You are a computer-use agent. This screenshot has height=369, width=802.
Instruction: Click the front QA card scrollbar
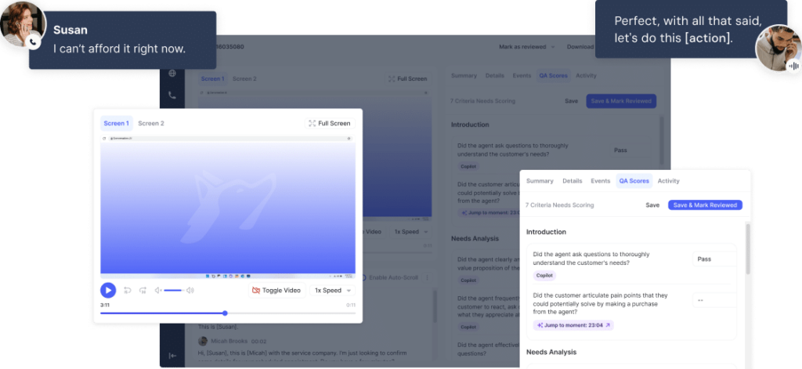[747, 248]
